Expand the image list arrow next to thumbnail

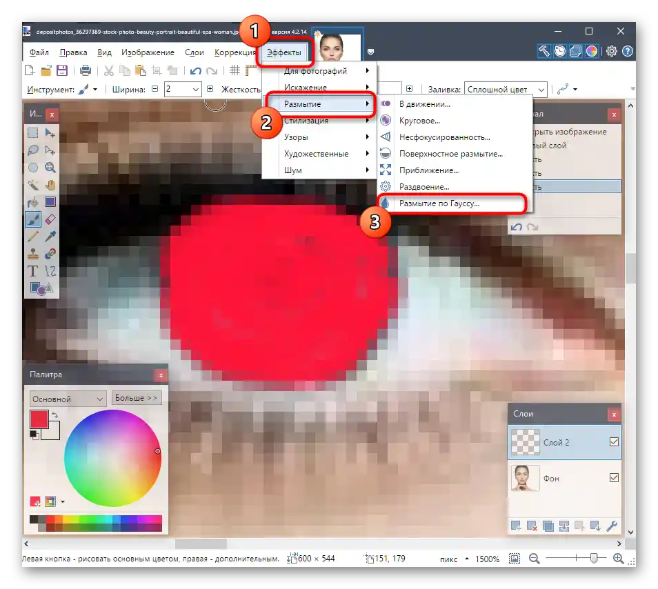point(370,52)
